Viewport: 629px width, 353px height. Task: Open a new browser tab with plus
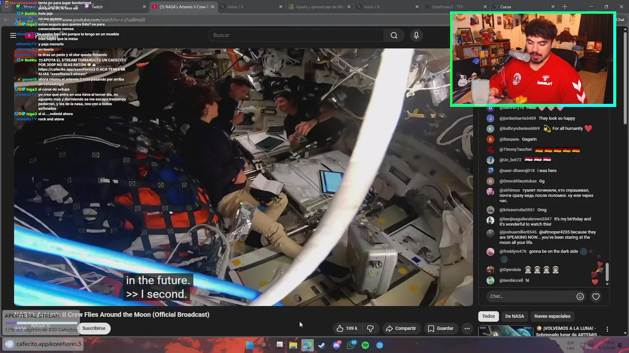(564, 7)
